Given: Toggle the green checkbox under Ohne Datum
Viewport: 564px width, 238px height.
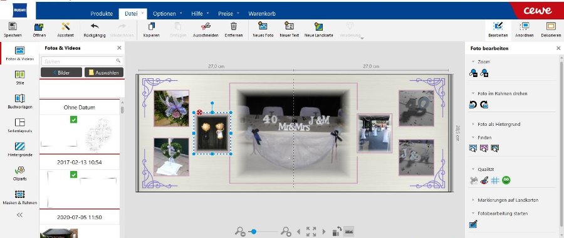Looking at the screenshot, I should (x=74, y=120).
